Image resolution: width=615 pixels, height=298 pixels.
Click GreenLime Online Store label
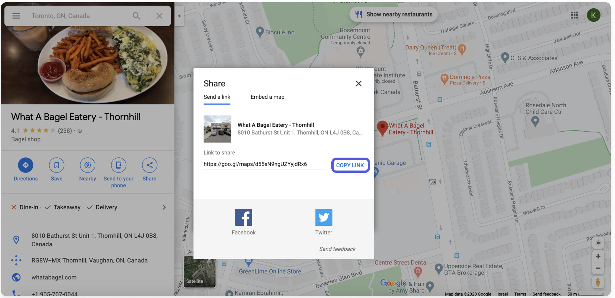(270, 272)
